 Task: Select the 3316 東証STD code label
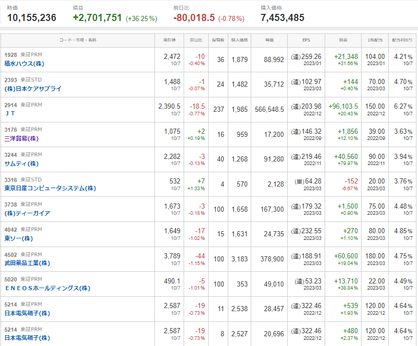click(x=23, y=180)
